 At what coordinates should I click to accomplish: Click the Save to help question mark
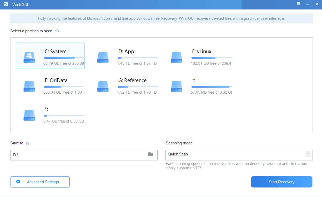click(x=27, y=144)
